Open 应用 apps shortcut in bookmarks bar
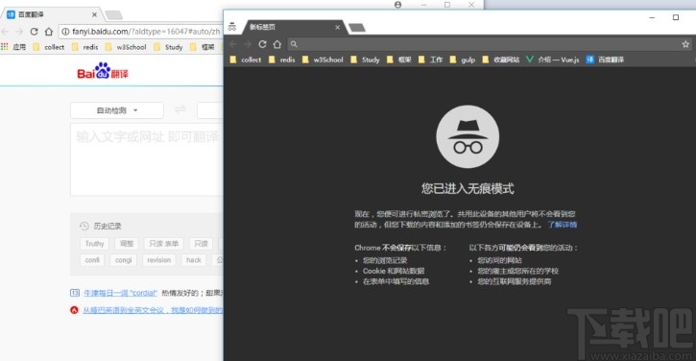The height and width of the screenshot is (361, 696). pyautogui.click(x=13, y=47)
